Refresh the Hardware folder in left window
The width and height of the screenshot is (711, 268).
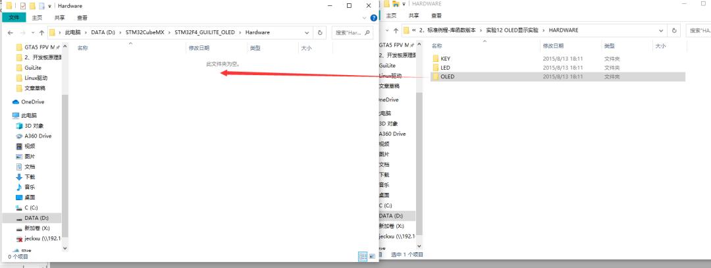321,32
